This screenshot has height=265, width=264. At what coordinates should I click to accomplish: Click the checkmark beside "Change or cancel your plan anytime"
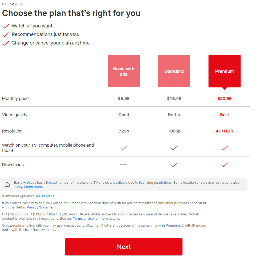point(6,43)
